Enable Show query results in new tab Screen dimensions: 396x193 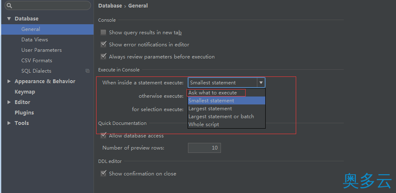pos(103,32)
